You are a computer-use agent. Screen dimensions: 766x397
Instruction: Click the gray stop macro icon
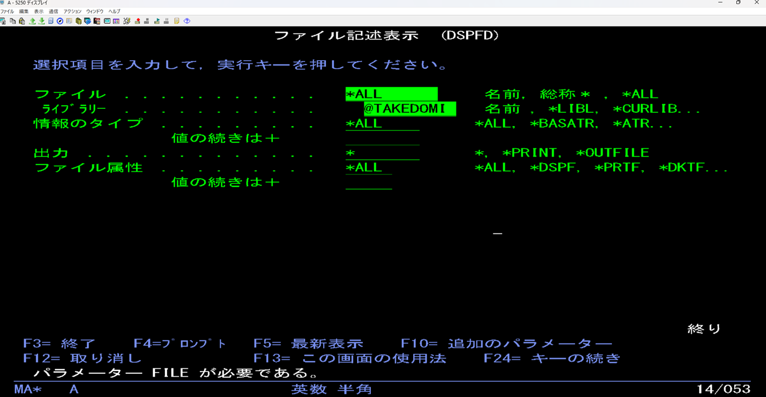click(x=146, y=21)
